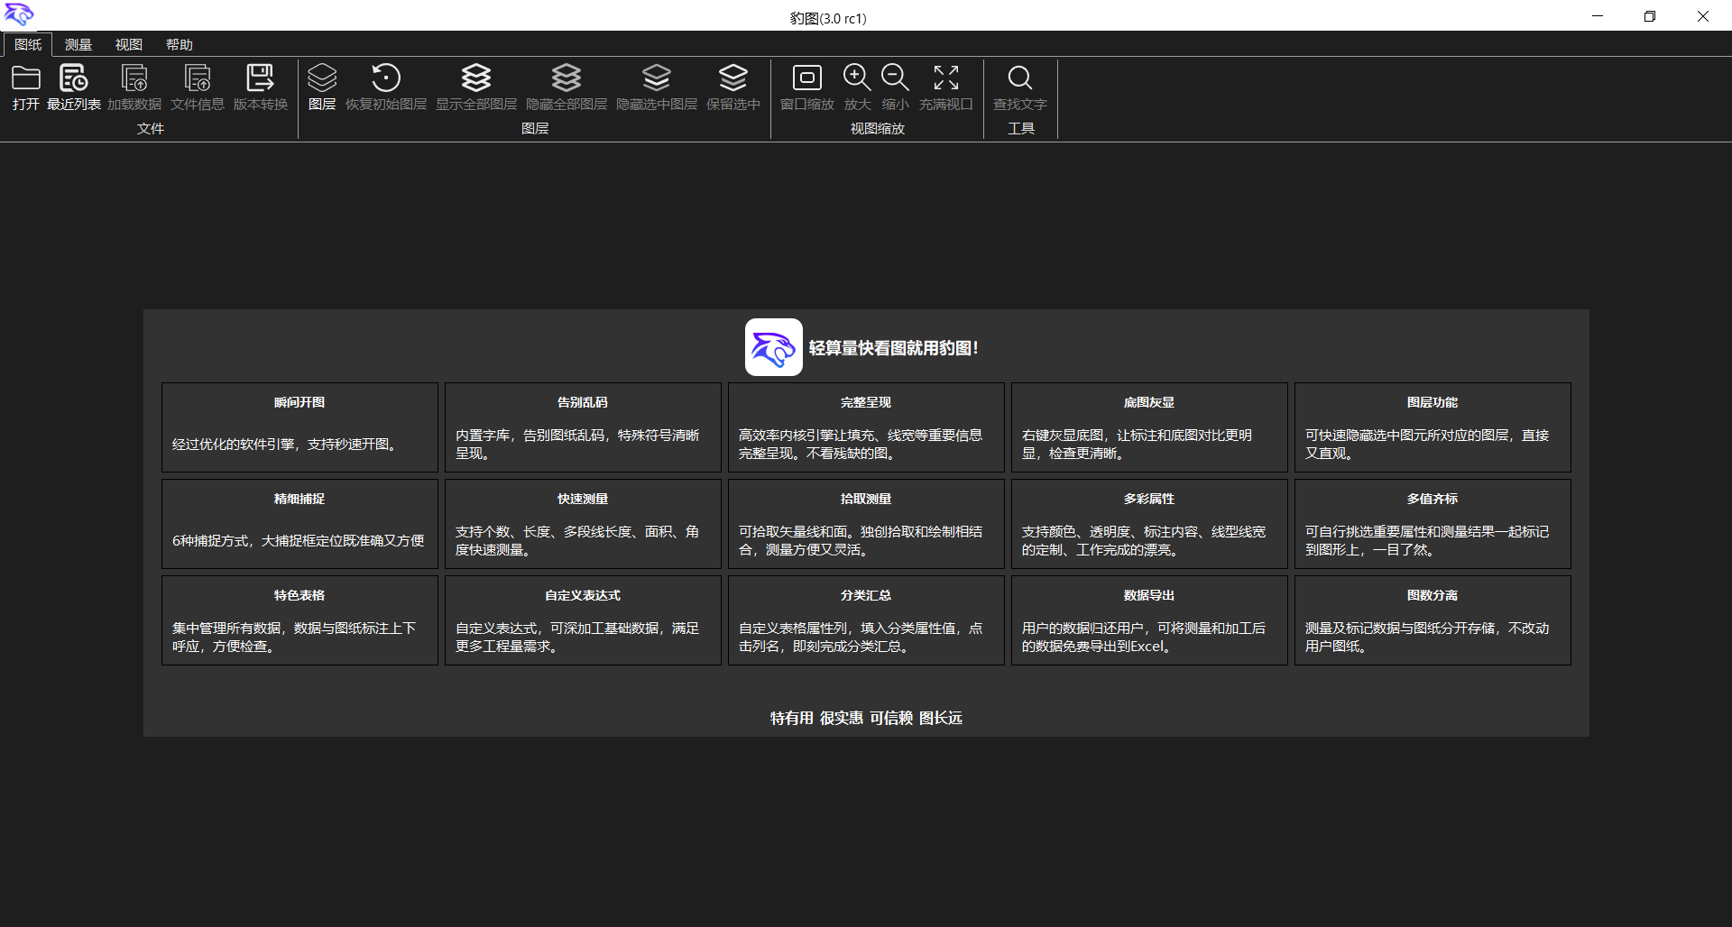Click the 瞬间开图 feature card
The height and width of the screenshot is (927, 1732).
coord(299,427)
